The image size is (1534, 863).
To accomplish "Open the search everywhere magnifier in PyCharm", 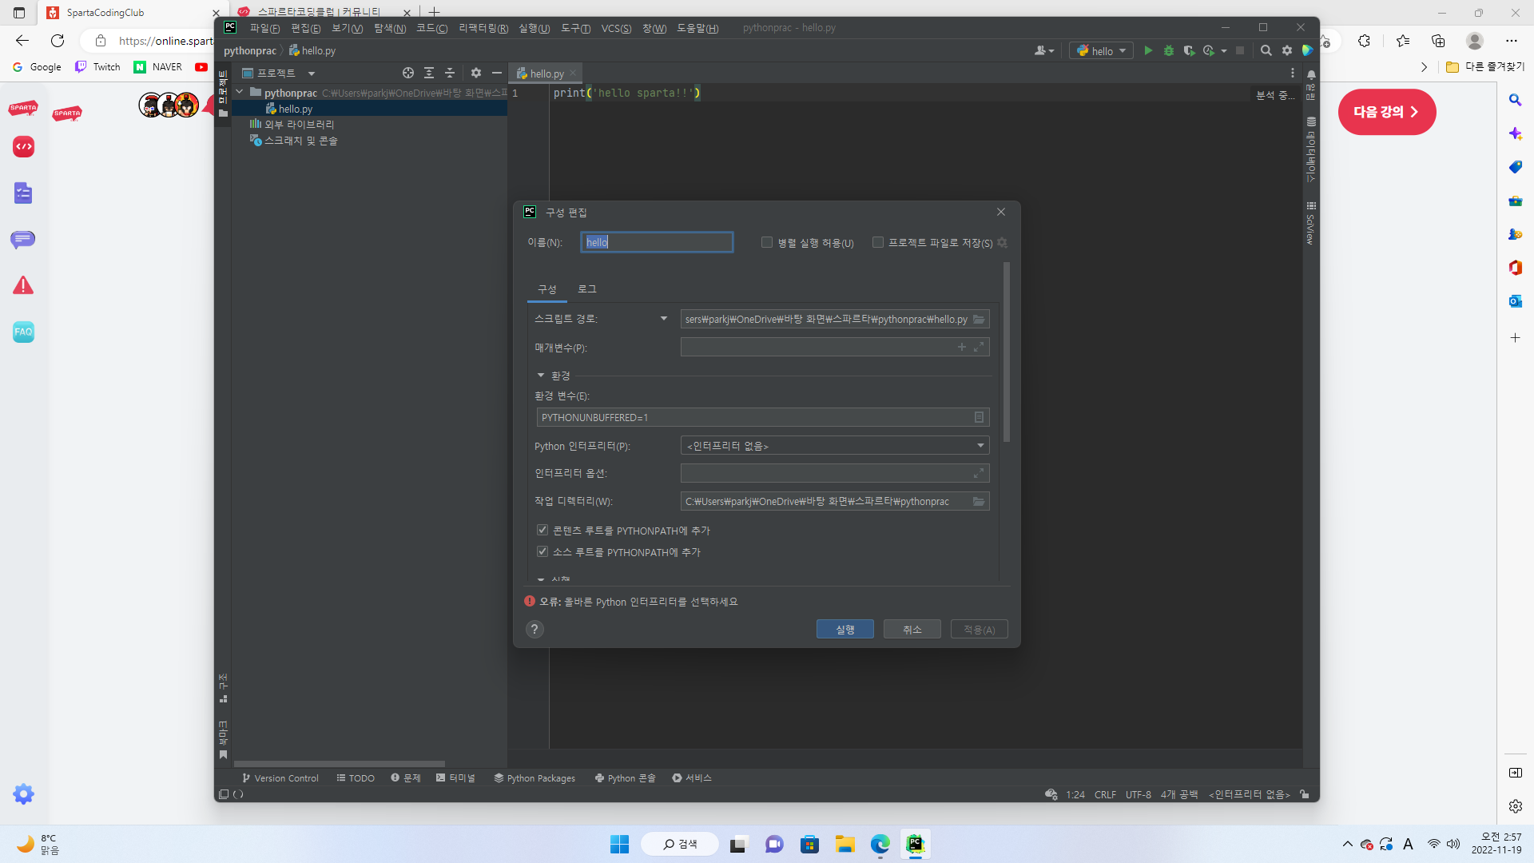I will [x=1266, y=50].
